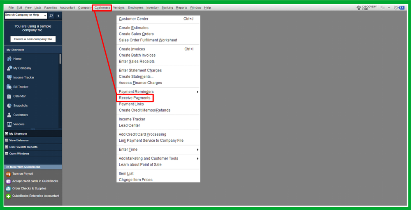Collapse the left icon bar arrow
Image resolution: width=411 pixels, height=210 pixels.
click(58, 16)
